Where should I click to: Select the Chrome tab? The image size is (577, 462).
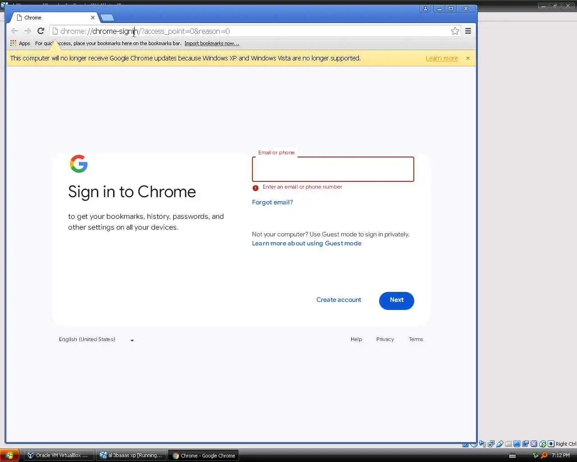tap(54, 18)
